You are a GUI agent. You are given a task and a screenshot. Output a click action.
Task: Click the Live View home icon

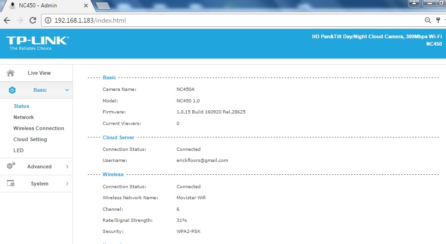11,73
